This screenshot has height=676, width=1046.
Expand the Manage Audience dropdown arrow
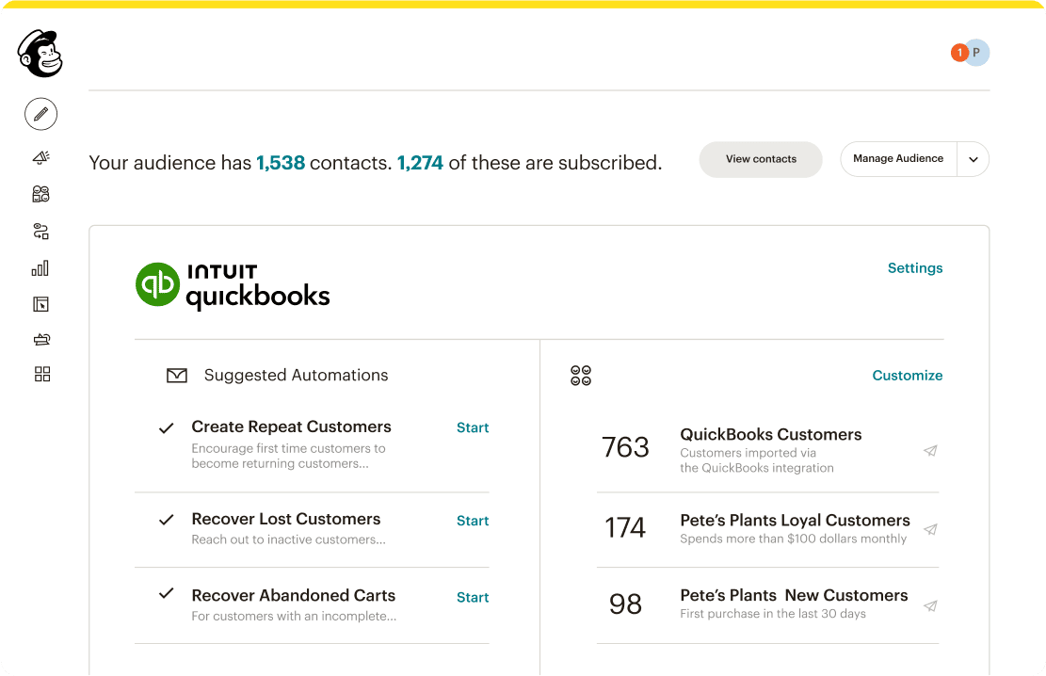point(974,160)
